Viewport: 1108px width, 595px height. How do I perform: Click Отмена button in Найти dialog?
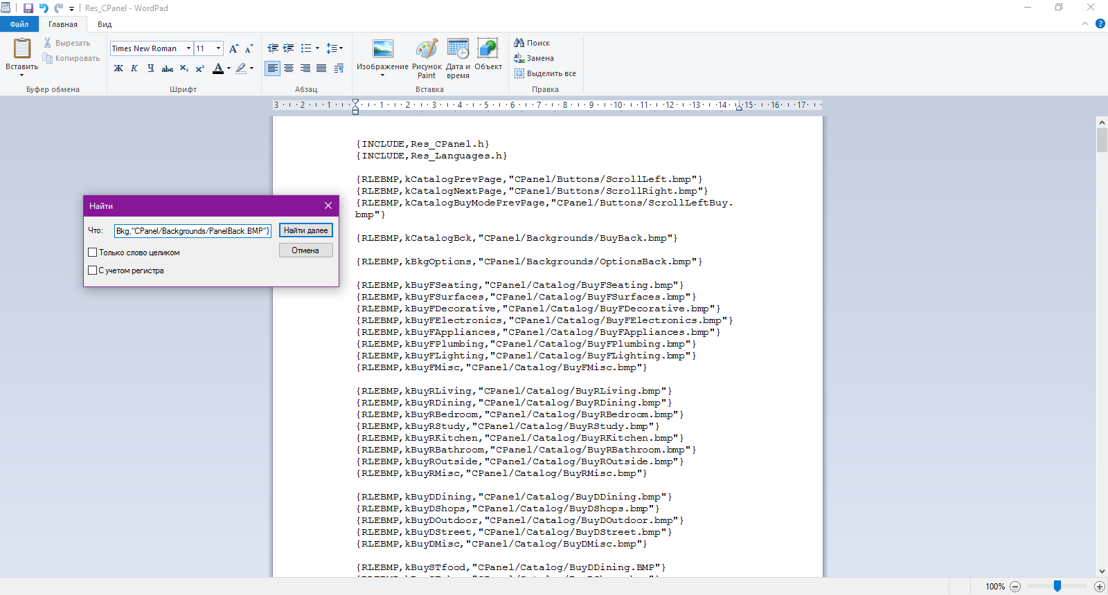pyautogui.click(x=305, y=250)
